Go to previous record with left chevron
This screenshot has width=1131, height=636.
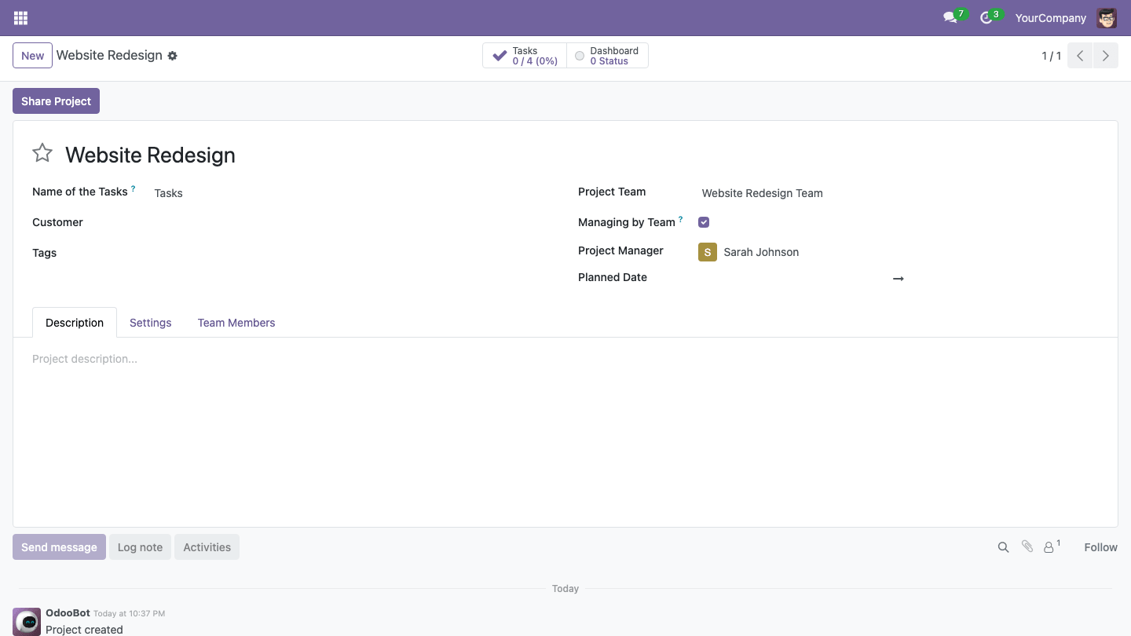click(1080, 56)
